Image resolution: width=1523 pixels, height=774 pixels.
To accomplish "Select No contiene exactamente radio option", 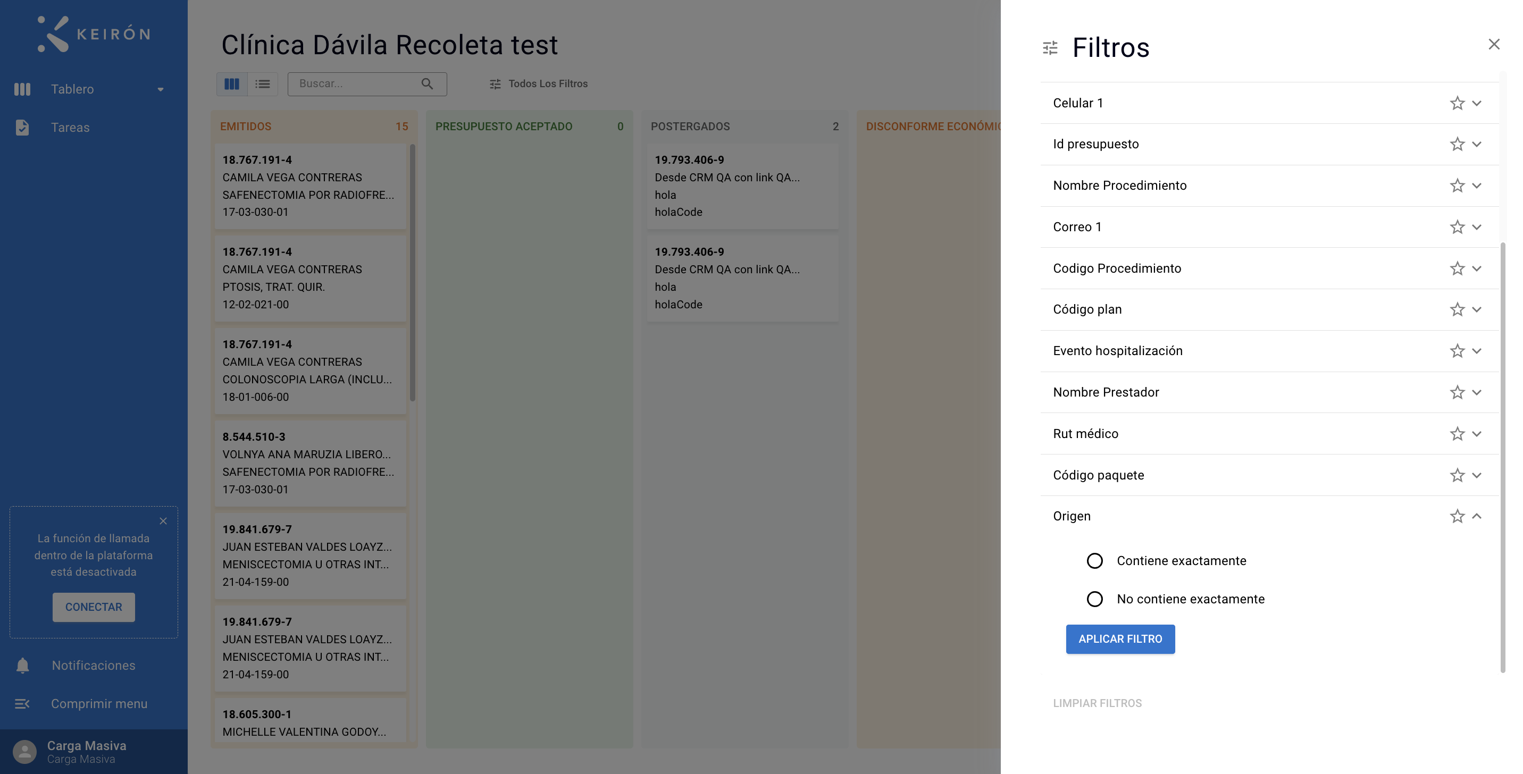I will 1095,599.
